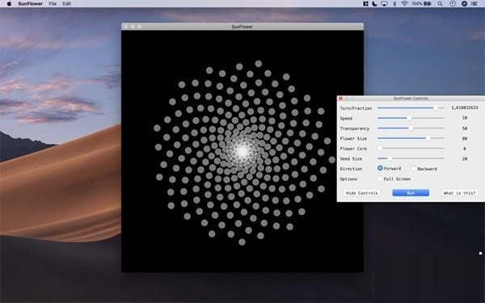The image size is (485, 303).
Task: Click the Flower Size value readout
Action: [465, 138]
